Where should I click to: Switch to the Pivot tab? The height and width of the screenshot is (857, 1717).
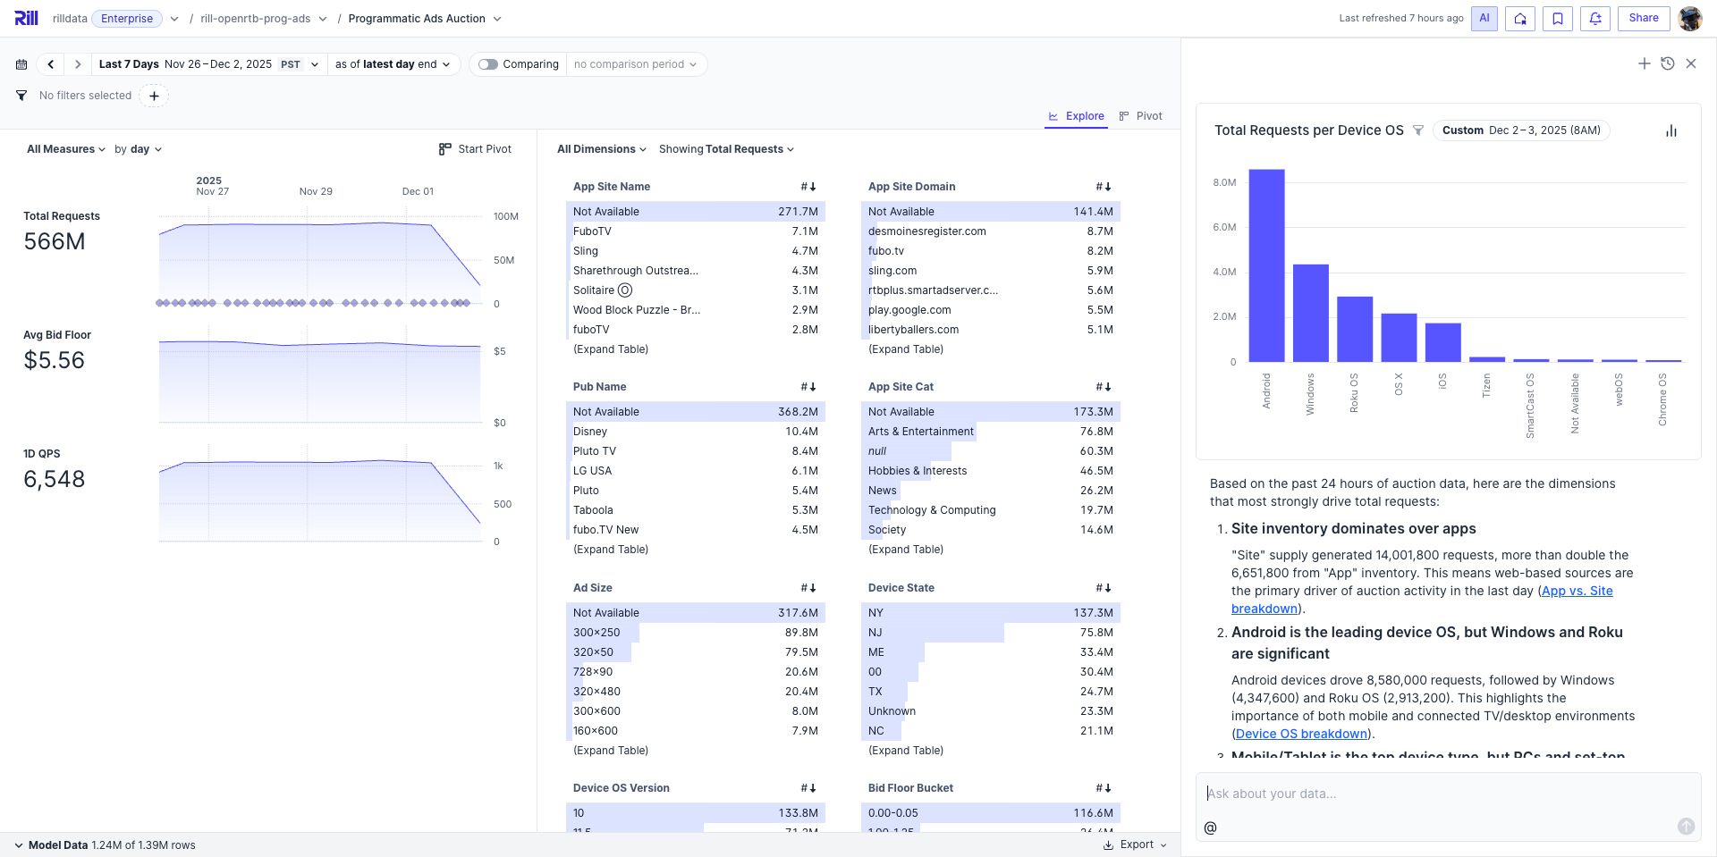click(1140, 116)
